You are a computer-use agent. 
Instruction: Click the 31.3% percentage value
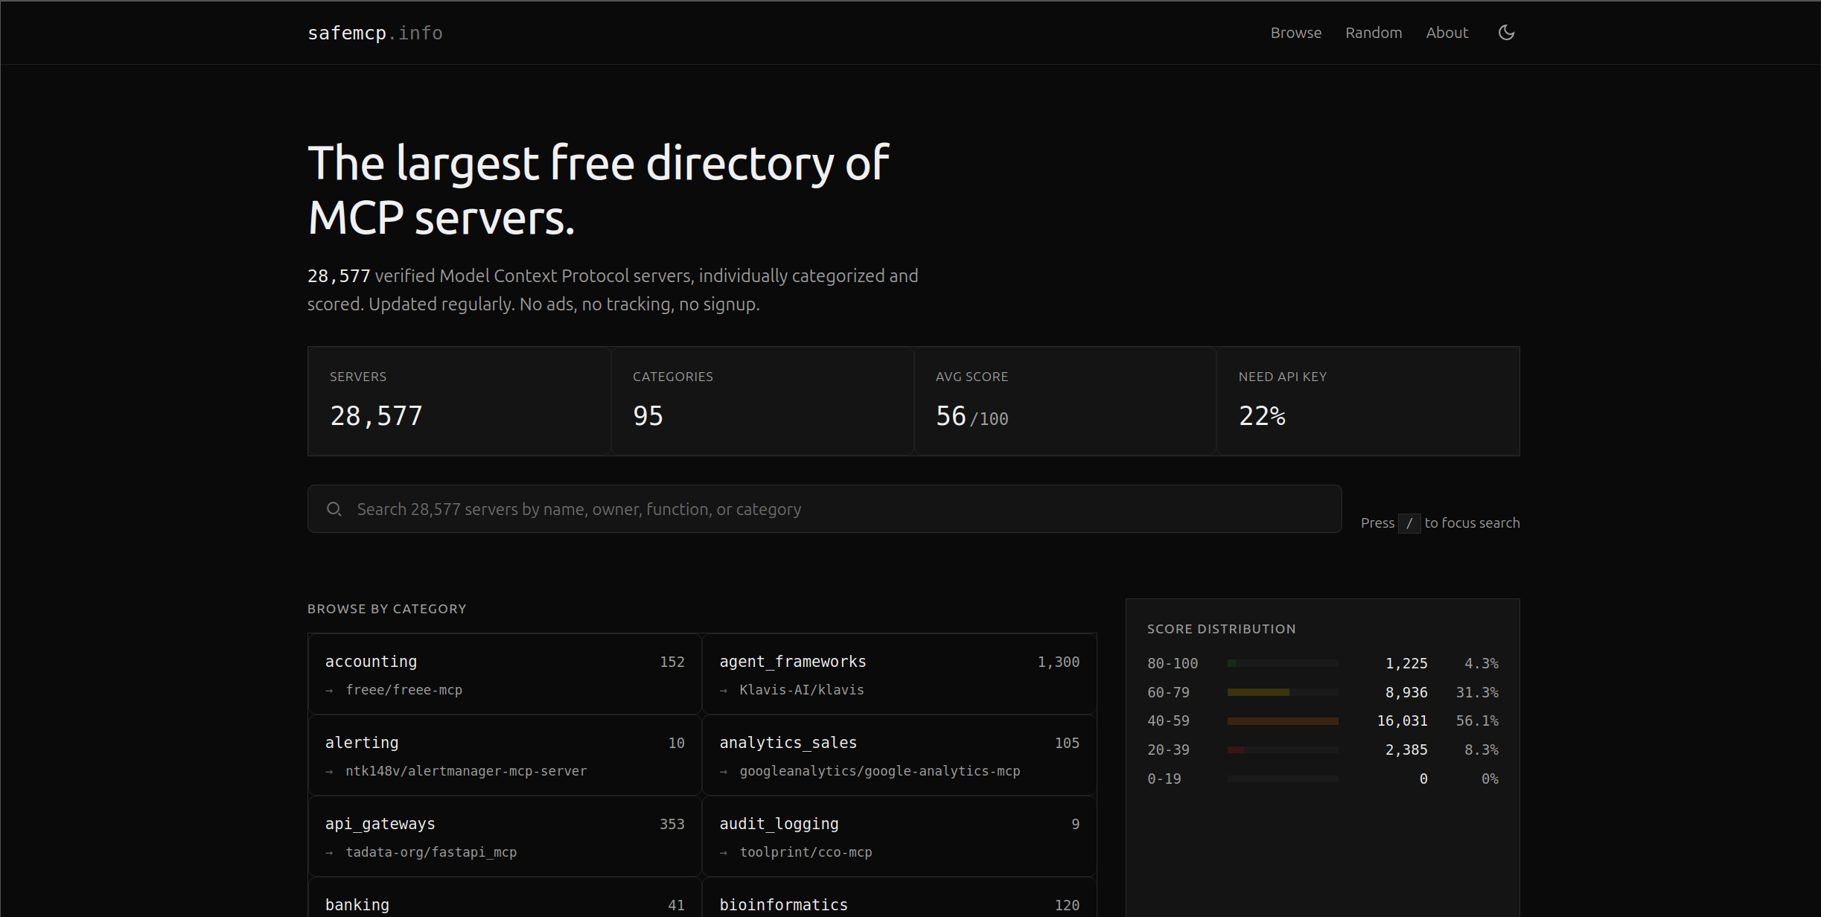(x=1477, y=692)
